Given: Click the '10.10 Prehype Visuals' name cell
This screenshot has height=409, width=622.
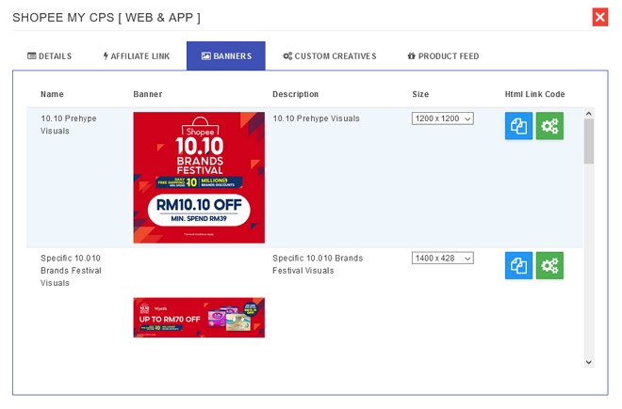Looking at the screenshot, I should pos(68,125).
